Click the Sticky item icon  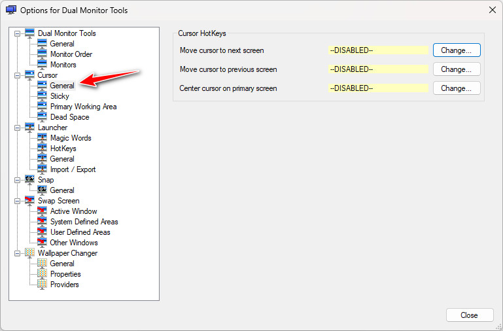tap(42, 96)
